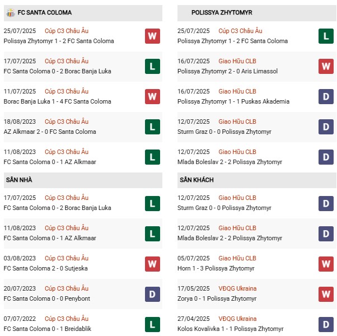Viewport: 337px width, 336px height.
Task: Click the D badge for Polissya 1-1 Puskas Akademia
Action: point(326,97)
